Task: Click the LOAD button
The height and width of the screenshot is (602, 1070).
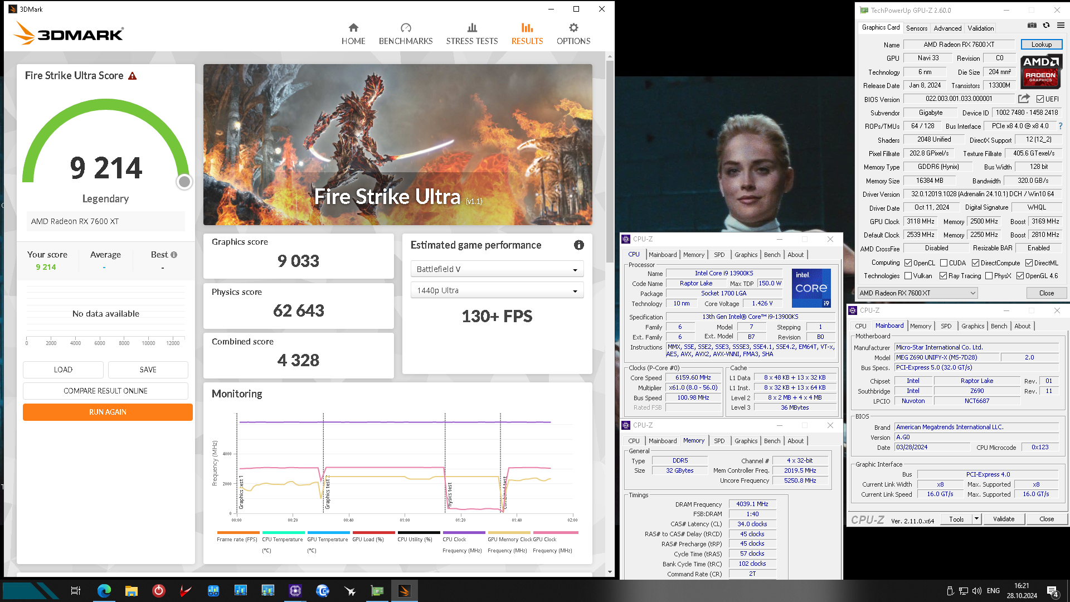Action: pyautogui.click(x=63, y=370)
